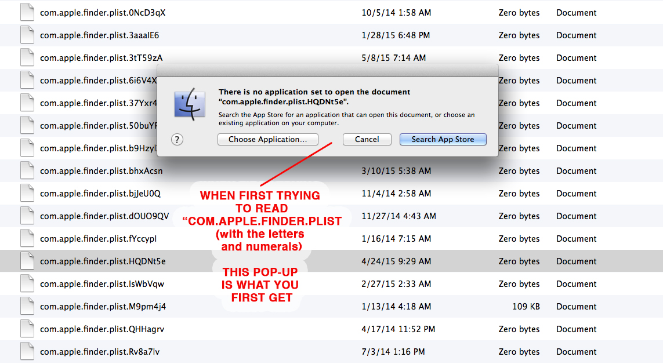Image resolution: width=663 pixels, height=364 pixels.
Task: Select file icon for com.apple.finder.plist.0NcD3qX
Action: pyautogui.click(x=27, y=12)
